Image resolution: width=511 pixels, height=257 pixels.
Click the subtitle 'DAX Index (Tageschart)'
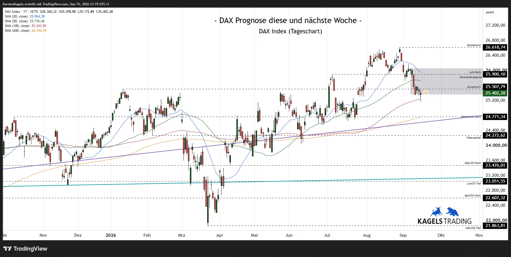click(290, 31)
